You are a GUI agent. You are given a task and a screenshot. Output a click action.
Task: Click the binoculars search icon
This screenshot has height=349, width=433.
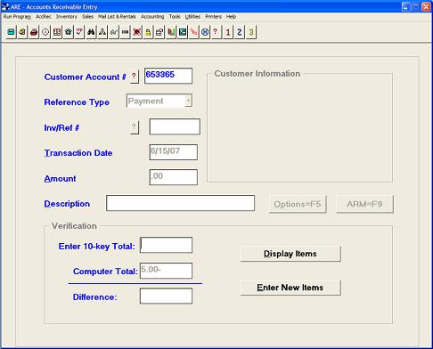91,32
